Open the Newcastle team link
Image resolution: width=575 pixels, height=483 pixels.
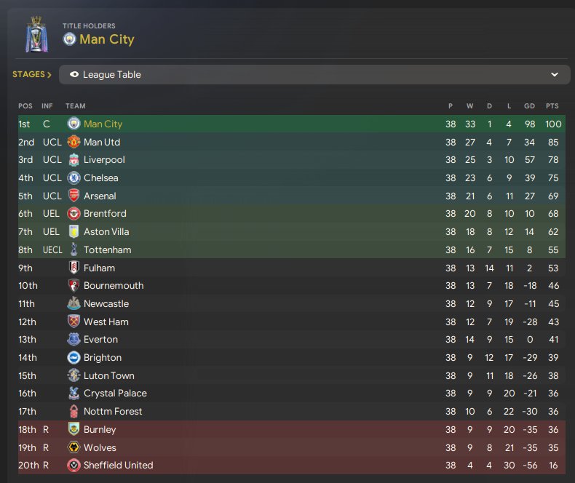pos(106,303)
